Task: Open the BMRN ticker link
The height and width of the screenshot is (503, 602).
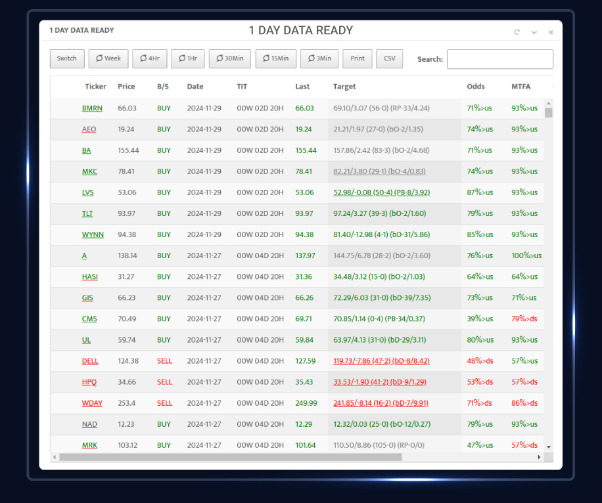Action: click(92, 108)
